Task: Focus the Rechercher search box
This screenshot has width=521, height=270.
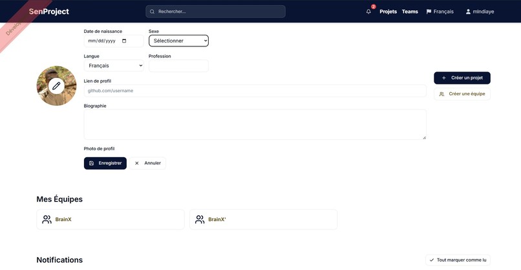Action: click(x=215, y=12)
